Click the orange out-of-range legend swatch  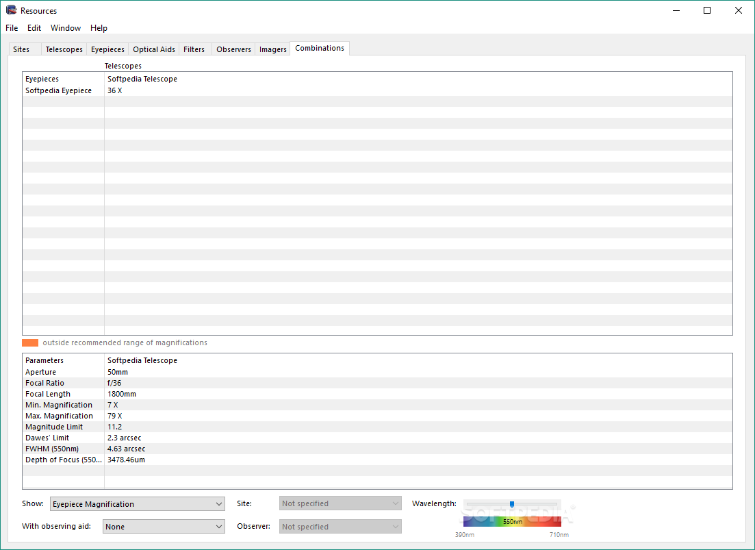30,342
